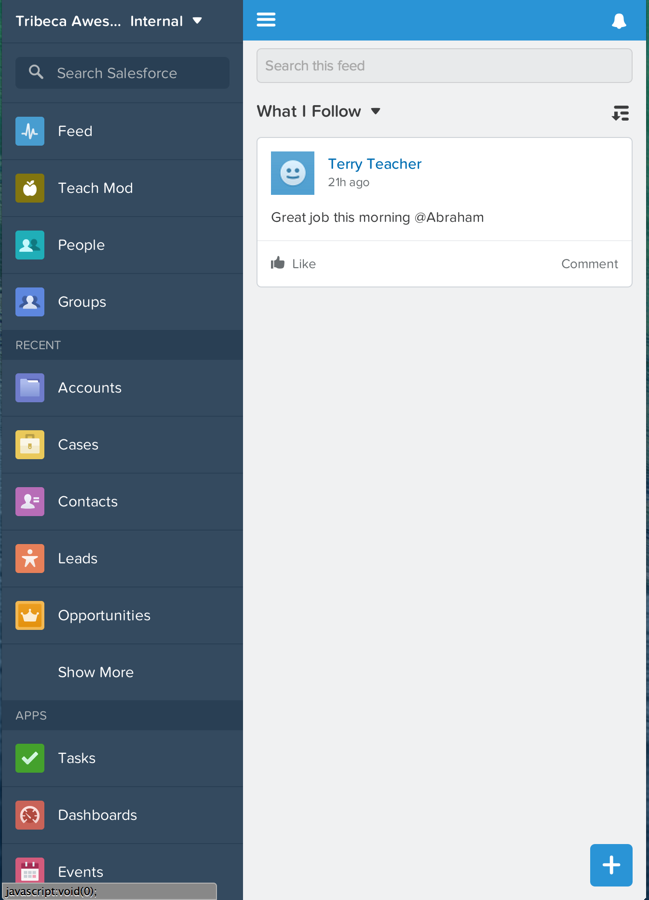Open the Dashboards app
Screen dimensions: 649x900
tap(122, 815)
